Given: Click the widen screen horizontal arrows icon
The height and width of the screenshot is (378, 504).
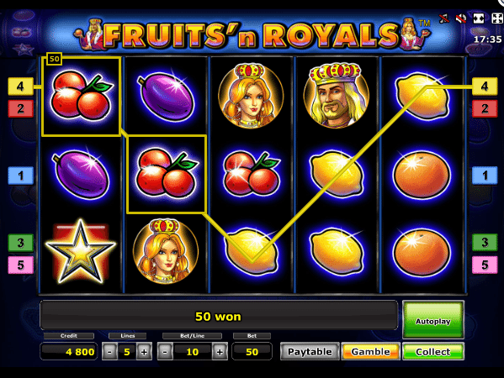Looking at the screenshot, I should point(478,18).
